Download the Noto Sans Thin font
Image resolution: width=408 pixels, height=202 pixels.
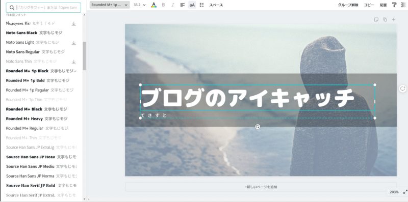74,62
